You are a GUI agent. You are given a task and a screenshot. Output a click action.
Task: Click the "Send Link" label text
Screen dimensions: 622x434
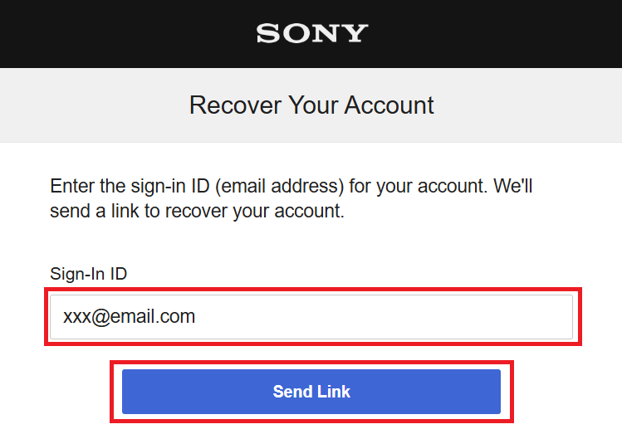[x=311, y=392]
